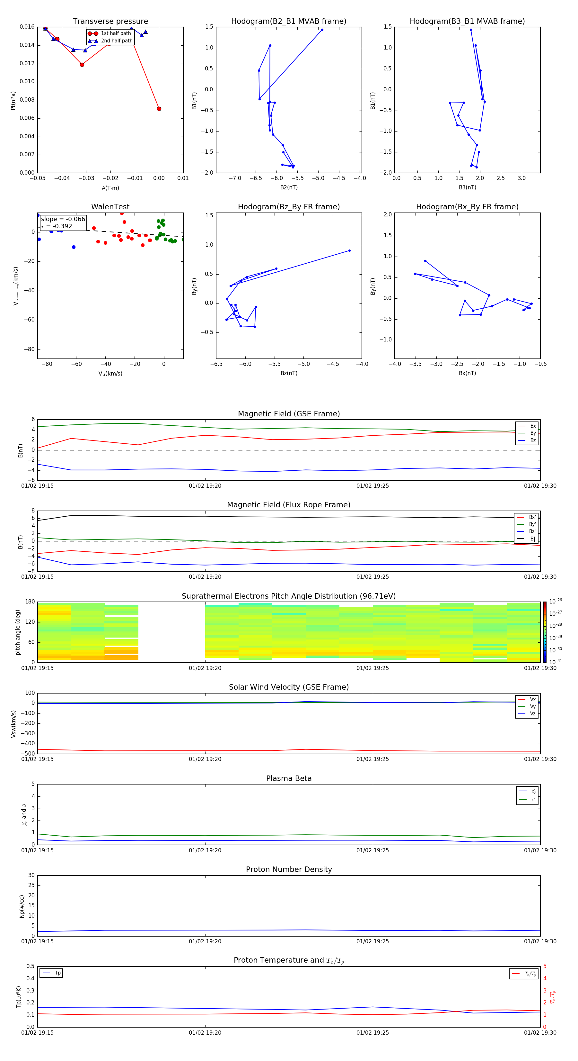Screen dimensions: 578x1061
Task: Click the 'Magnetic Field (Flux Rope Frame)' title
Action: [x=289, y=505]
